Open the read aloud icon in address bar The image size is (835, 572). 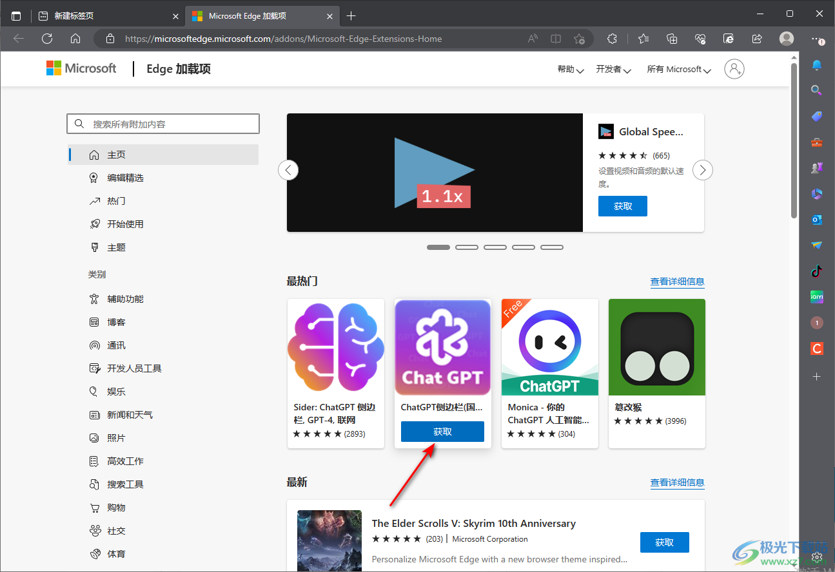(533, 39)
